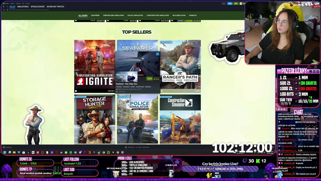Click the Steam back navigation arrow
Screen dimensions: 321x181
pyautogui.click(x=4, y=7)
